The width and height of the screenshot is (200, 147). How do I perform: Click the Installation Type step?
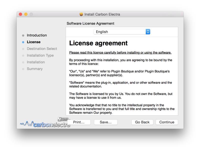click(40, 56)
